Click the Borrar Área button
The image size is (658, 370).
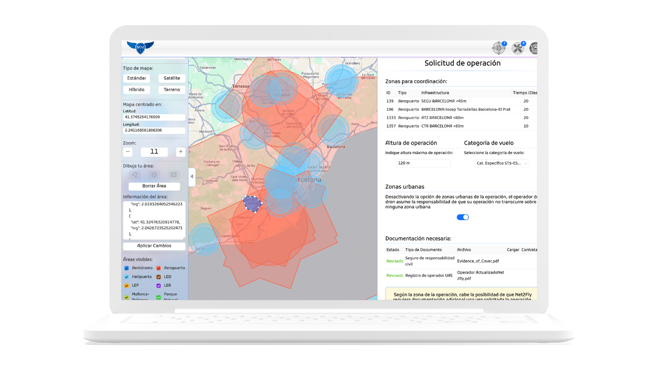click(x=154, y=186)
